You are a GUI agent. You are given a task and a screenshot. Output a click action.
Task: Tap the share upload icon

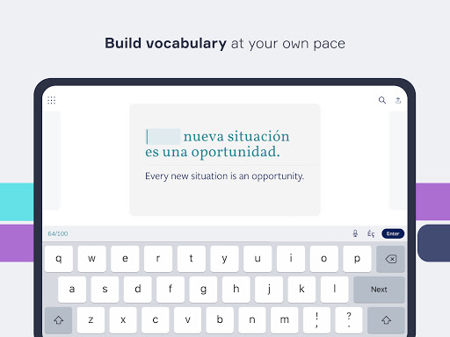tap(398, 101)
